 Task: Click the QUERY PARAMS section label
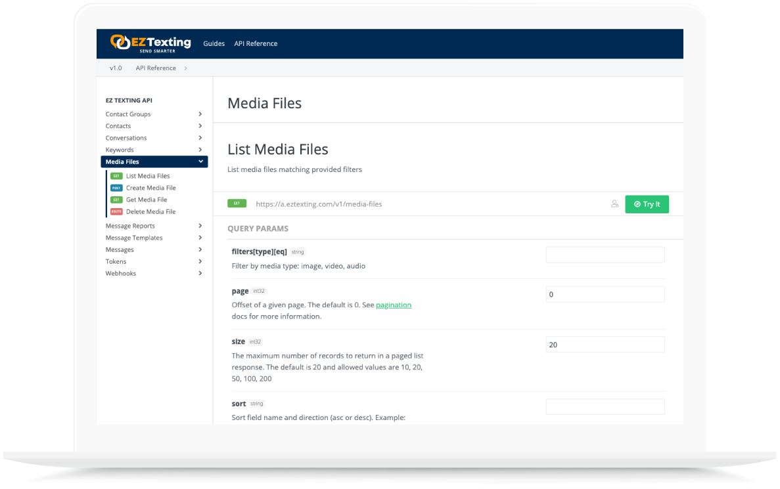pos(258,228)
